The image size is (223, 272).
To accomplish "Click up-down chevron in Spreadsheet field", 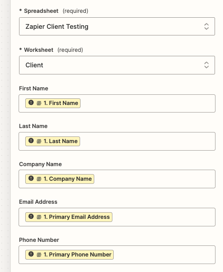I will pos(206,27).
